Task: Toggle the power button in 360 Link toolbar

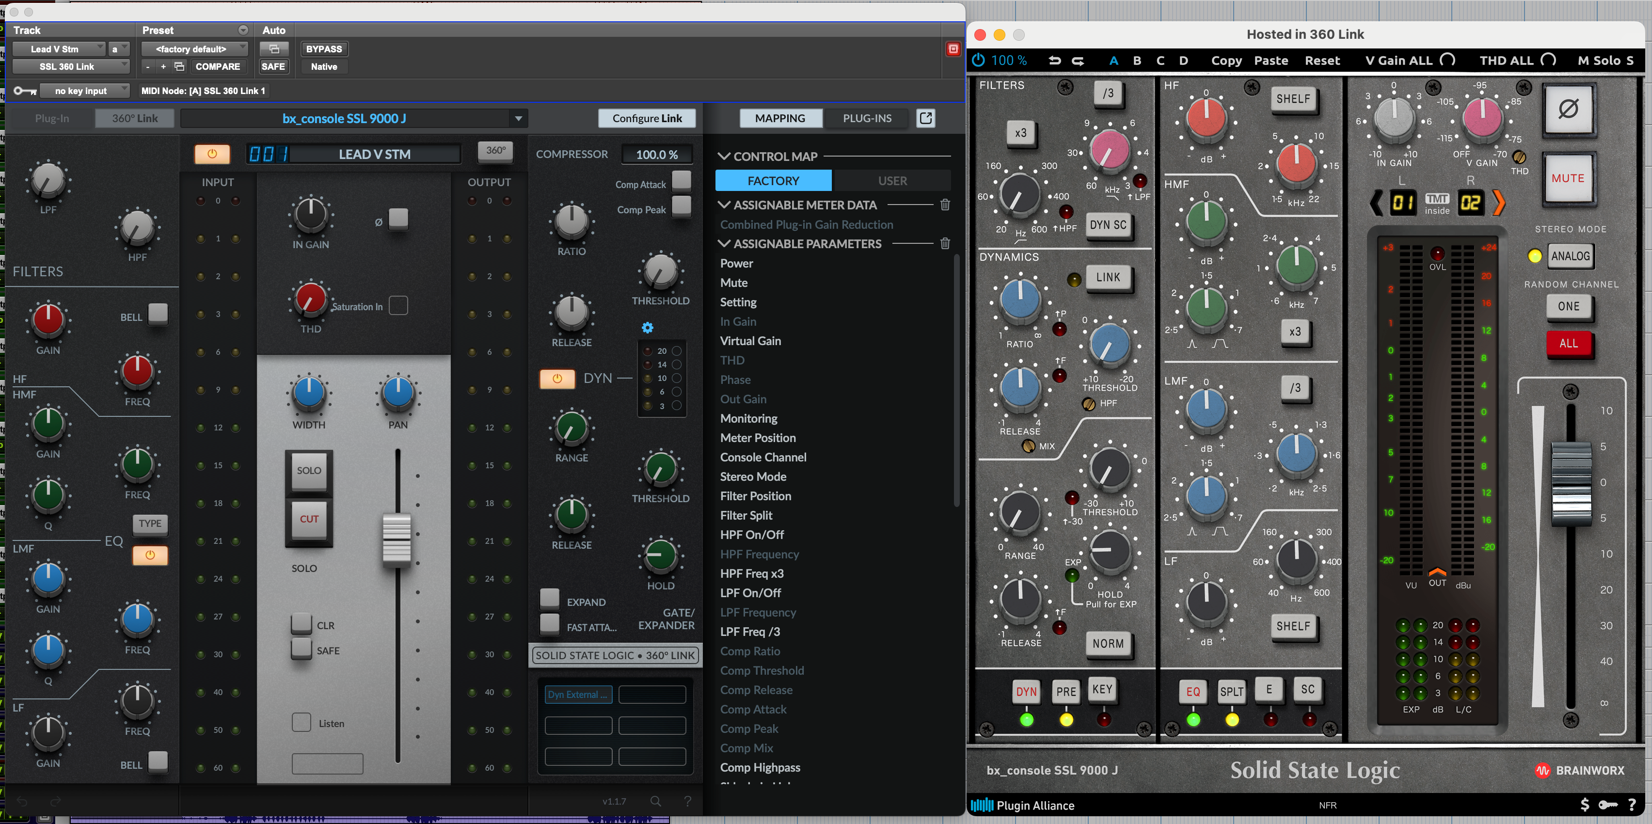Action: [978, 60]
